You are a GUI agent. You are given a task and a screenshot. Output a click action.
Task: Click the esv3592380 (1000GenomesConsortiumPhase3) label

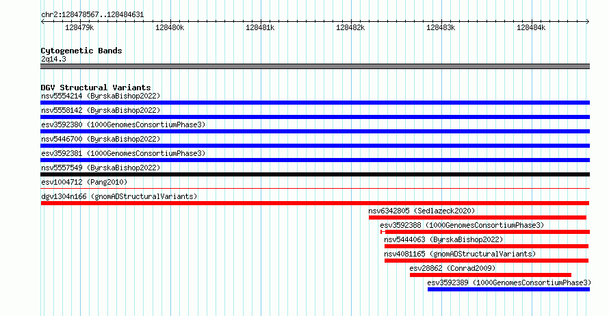point(123,124)
